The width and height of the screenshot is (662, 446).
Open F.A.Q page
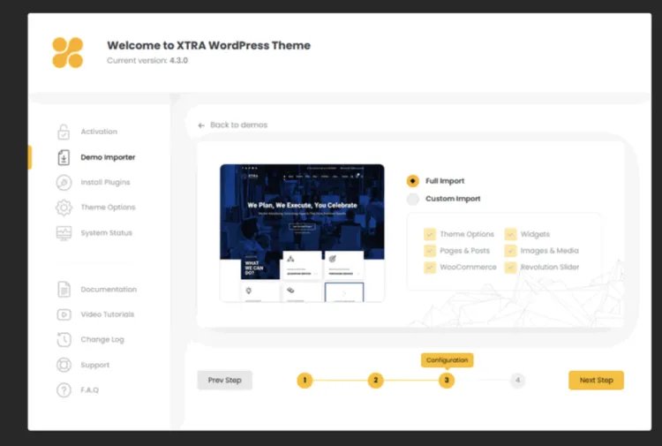[x=89, y=389]
